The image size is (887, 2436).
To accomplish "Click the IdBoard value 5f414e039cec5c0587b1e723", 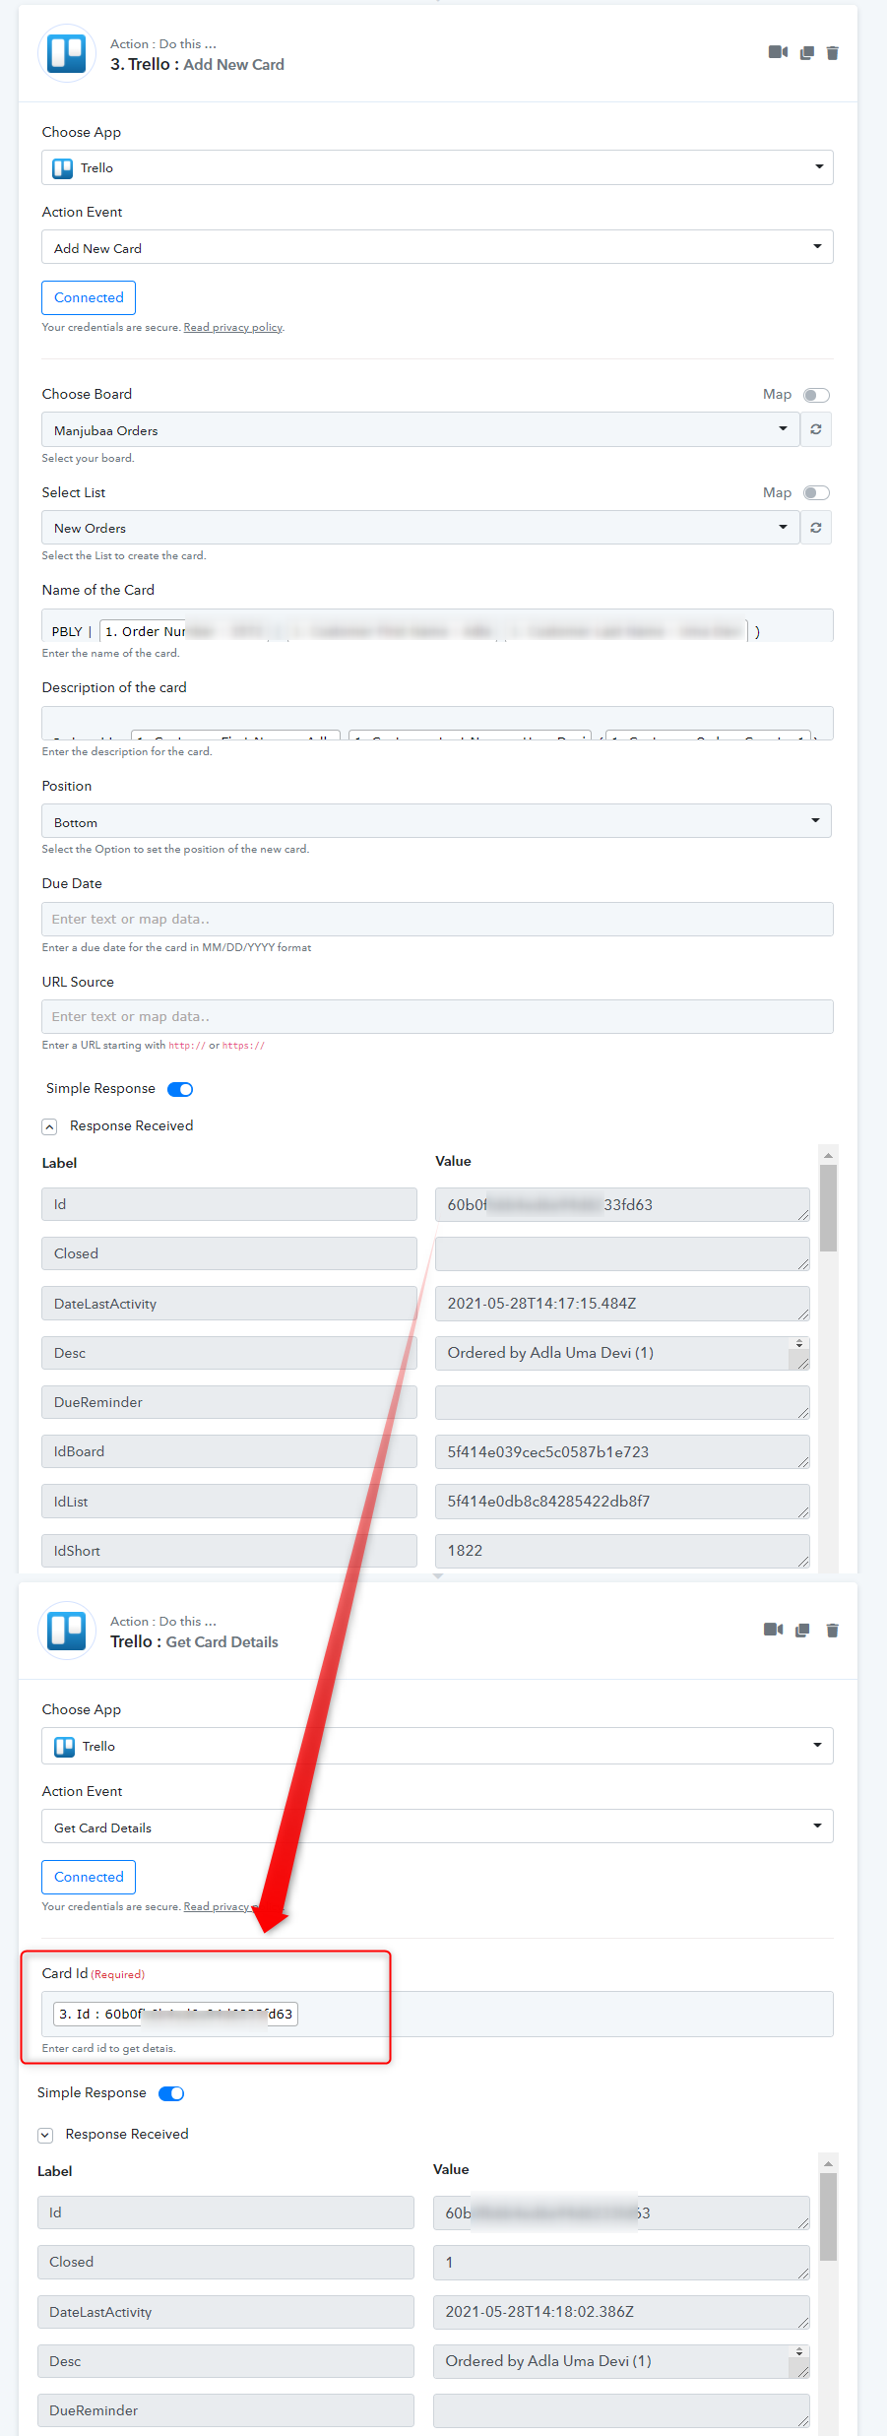I will coord(622,1451).
